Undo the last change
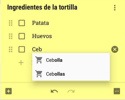 click(54, 91)
